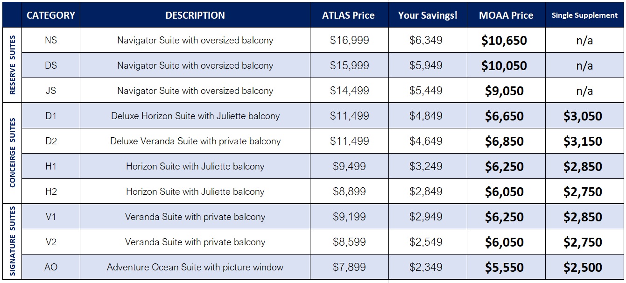
Task: Select the V1 category cell
Action: pos(51,217)
